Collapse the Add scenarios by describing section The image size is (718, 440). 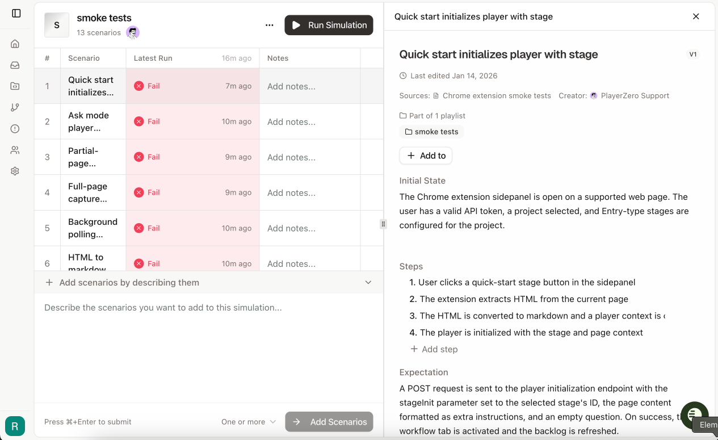pos(368,282)
